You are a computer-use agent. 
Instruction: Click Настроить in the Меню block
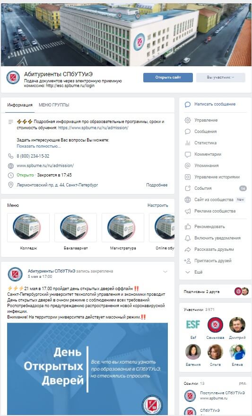[x=157, y=205]
